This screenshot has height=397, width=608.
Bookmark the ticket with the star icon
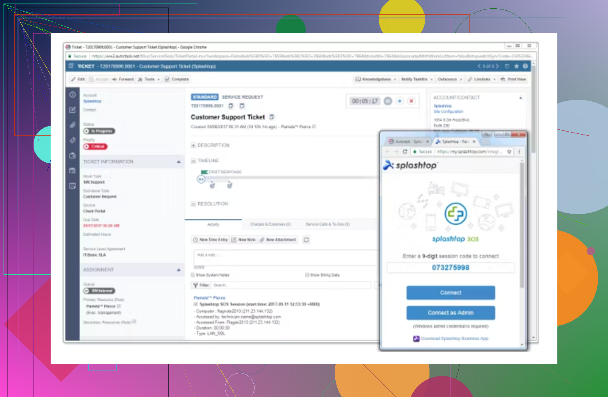click(x=516, y=66)
